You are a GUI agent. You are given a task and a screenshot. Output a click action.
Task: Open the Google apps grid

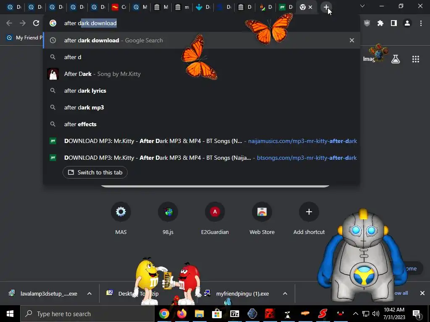tap(415, 59)
